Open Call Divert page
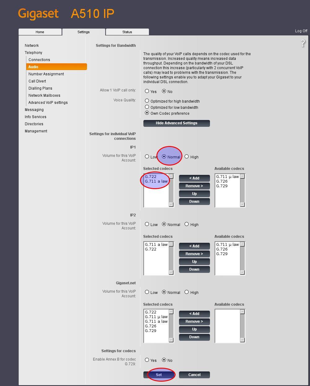Viewport: 310px width, 386px height. [x=37, y=81]
